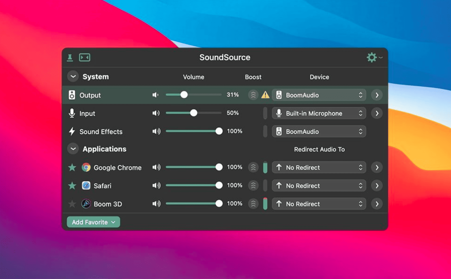Open the Input device dropdown Built-in Microphone
This screenshot has width=451, height=279.
(319, 113)
